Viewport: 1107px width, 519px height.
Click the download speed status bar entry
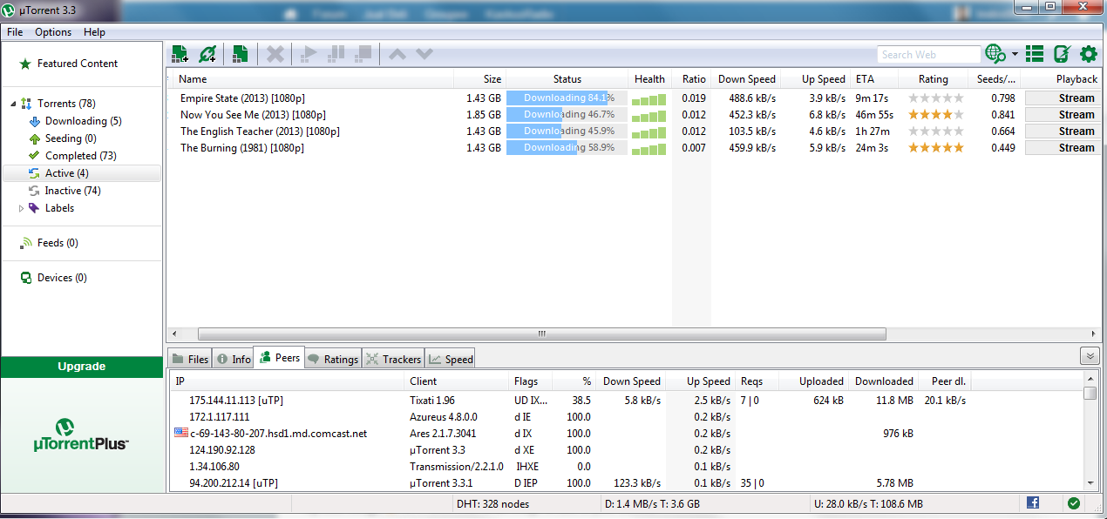click(x=652, y=504)
